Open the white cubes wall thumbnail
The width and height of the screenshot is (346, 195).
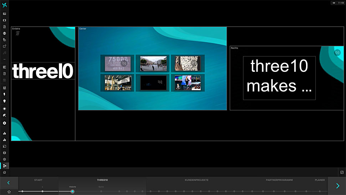click(188, 63)
